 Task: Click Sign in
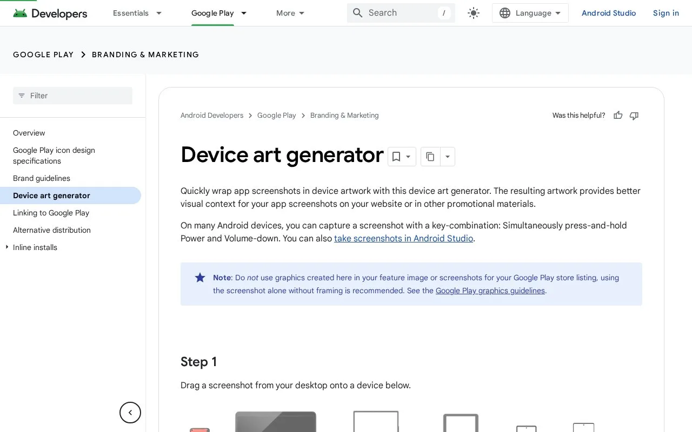coord(666,13)
